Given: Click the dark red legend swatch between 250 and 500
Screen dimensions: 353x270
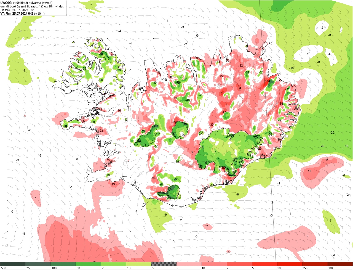Looking at the screenshot, I should tap(315, 264).
